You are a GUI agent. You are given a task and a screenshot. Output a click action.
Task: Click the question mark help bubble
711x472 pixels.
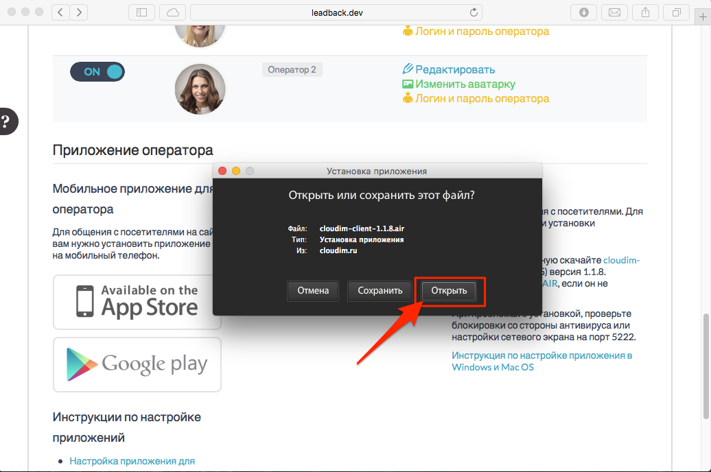pyautogui.click(x=7, y=121)
